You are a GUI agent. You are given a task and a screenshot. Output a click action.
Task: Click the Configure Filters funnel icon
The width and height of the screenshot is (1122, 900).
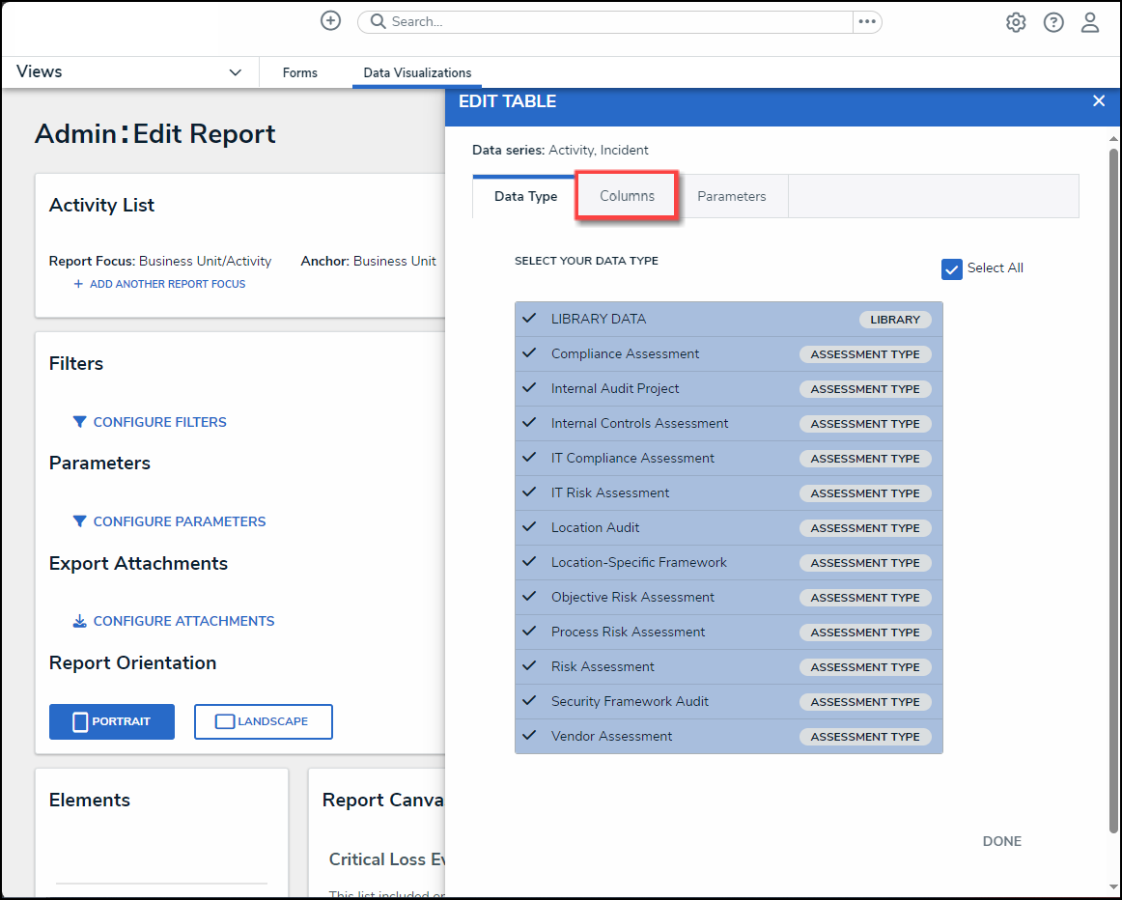tap(80, 422)
